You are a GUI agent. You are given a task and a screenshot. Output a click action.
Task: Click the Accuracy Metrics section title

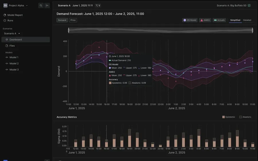click(x=67, y=117)
